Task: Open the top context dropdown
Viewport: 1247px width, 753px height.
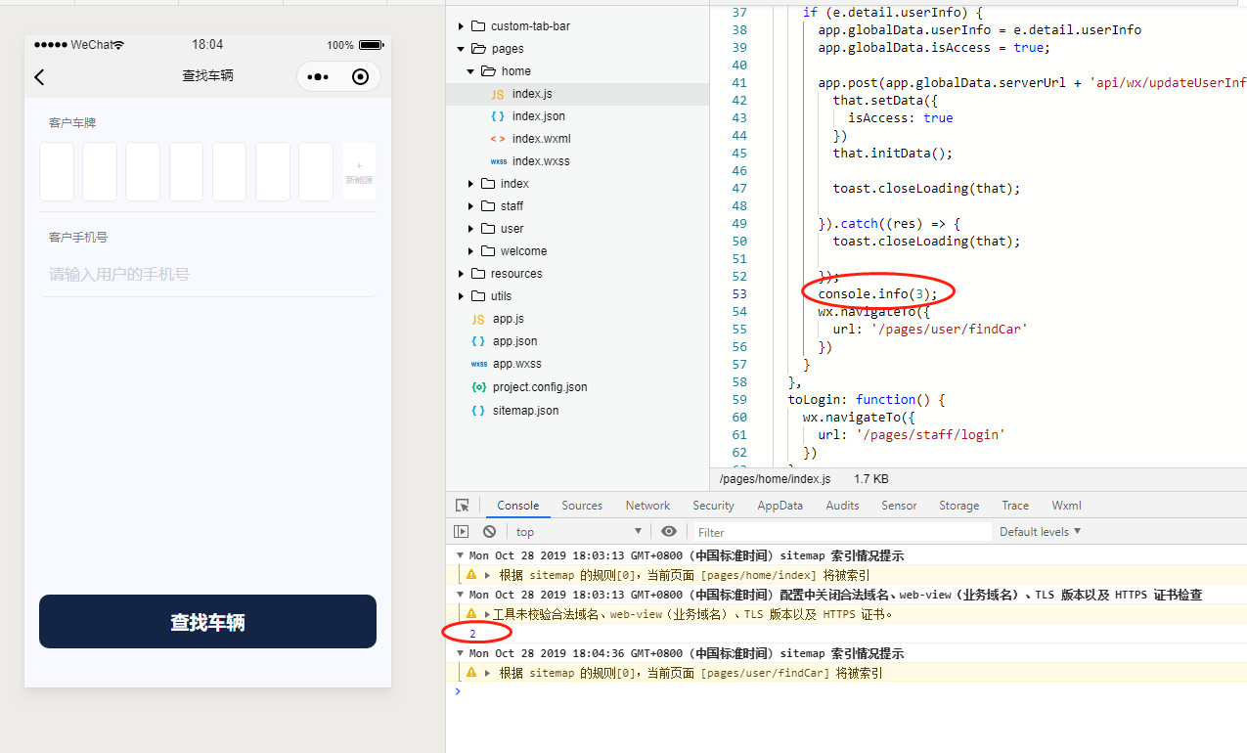Action: coord(577,531)
